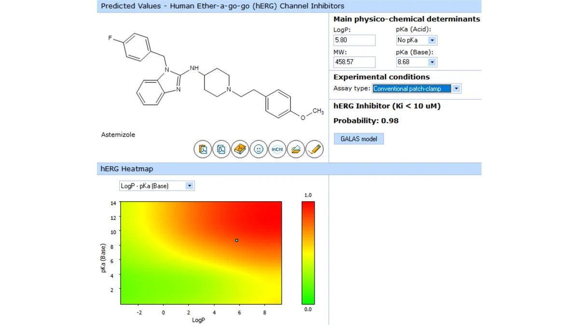
Task: Click the smiley face SMILES icon
Action: [x=259, y=149]
